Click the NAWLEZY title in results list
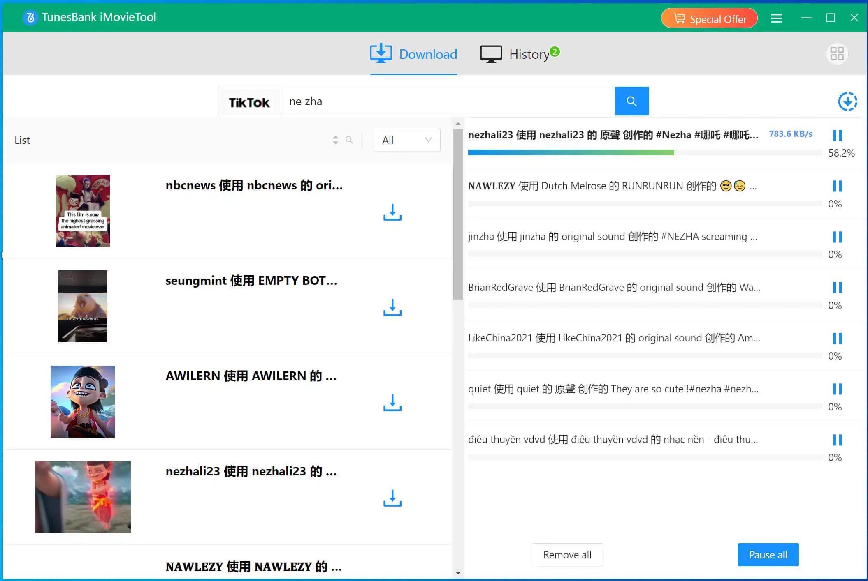This screenshot has height=581, width=868. click(x=253, y=567)
